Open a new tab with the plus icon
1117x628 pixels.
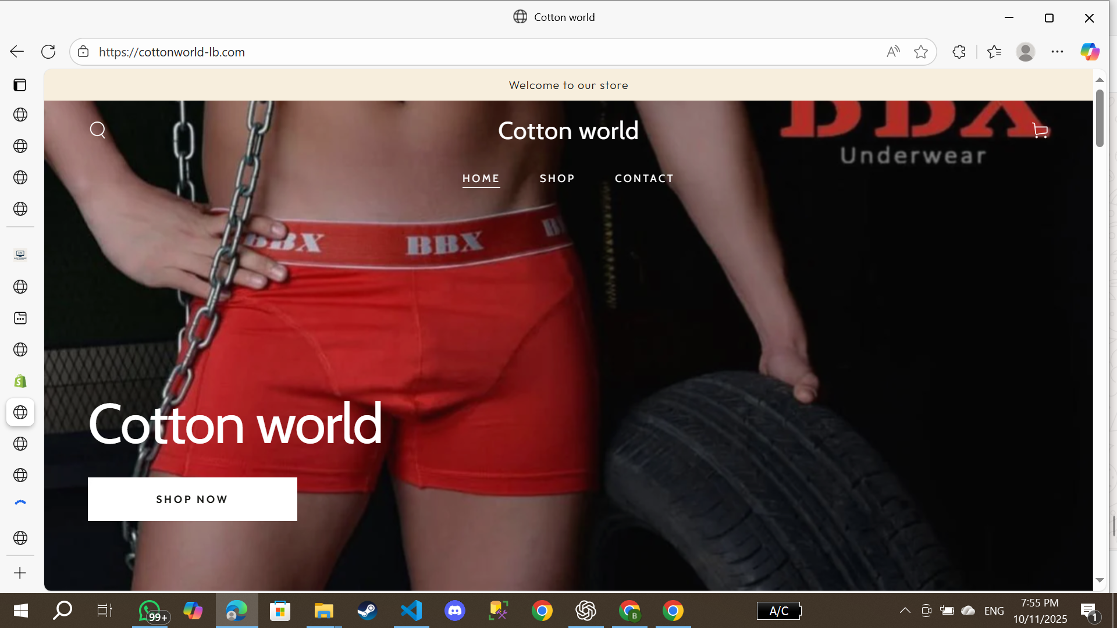click(x=20, y=572)
